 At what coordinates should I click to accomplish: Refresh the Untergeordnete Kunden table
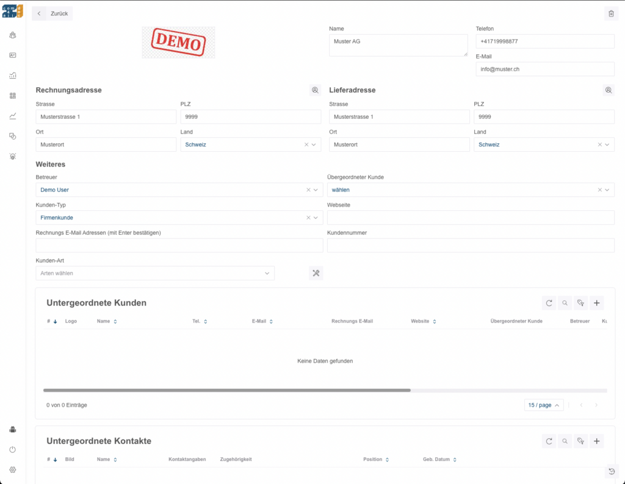click(549, 303)
